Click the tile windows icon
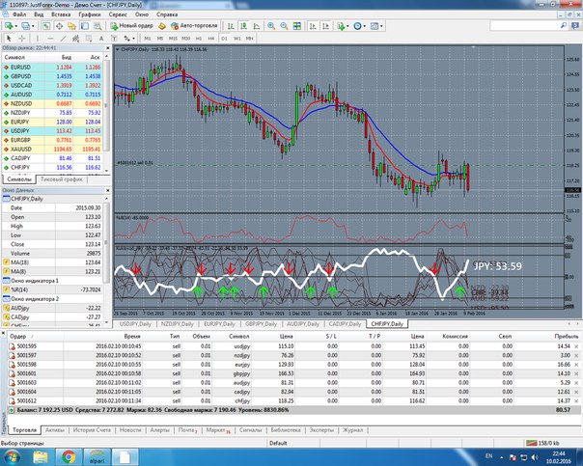Screen dimensions: 583x466 (x=296, y=26)
